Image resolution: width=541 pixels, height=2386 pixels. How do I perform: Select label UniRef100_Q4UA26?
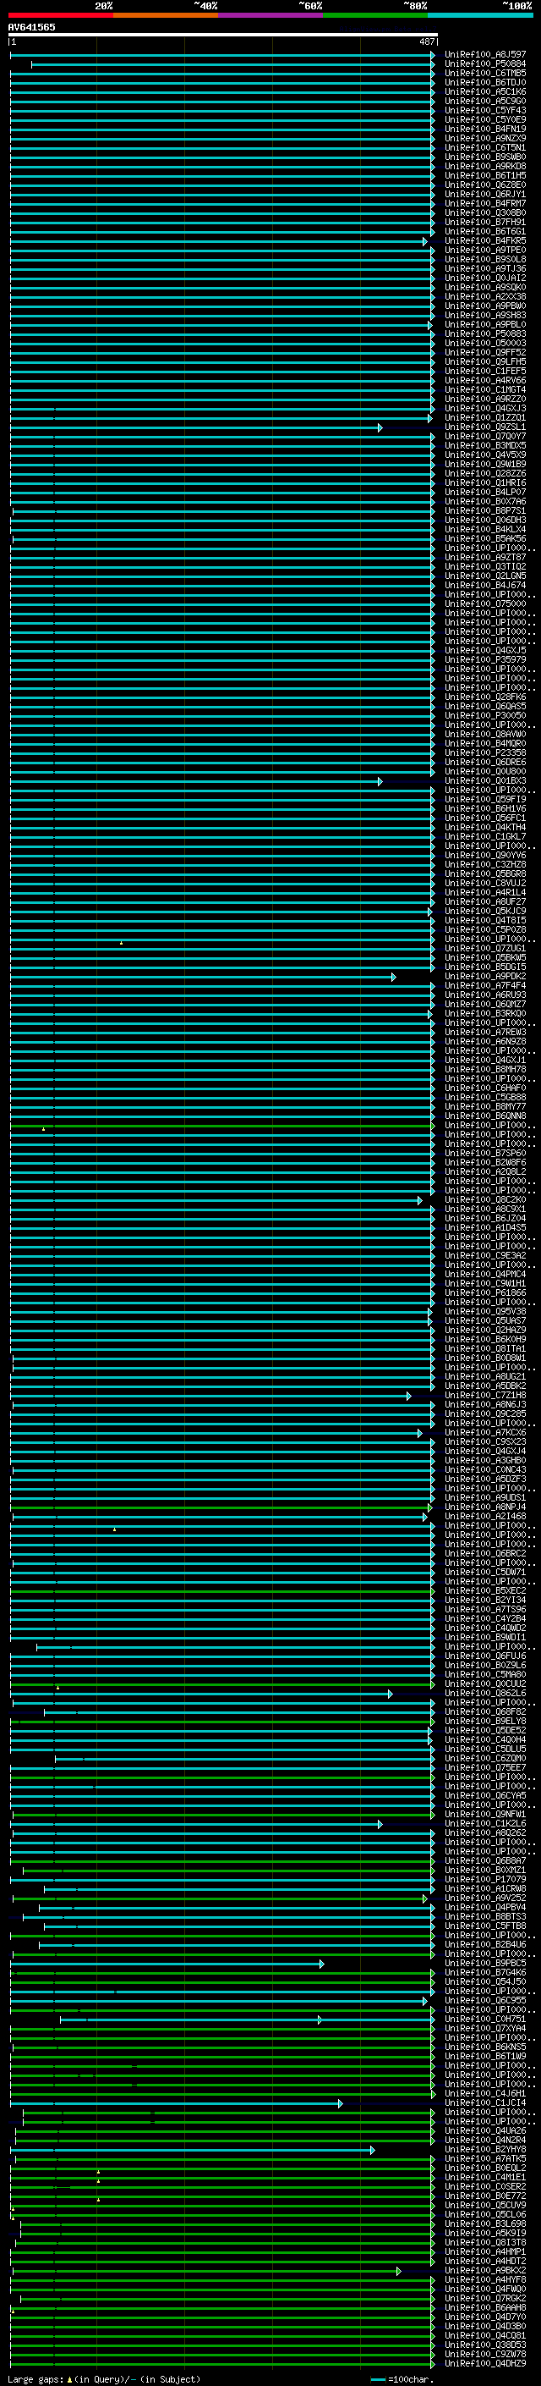click(485, 2131)
